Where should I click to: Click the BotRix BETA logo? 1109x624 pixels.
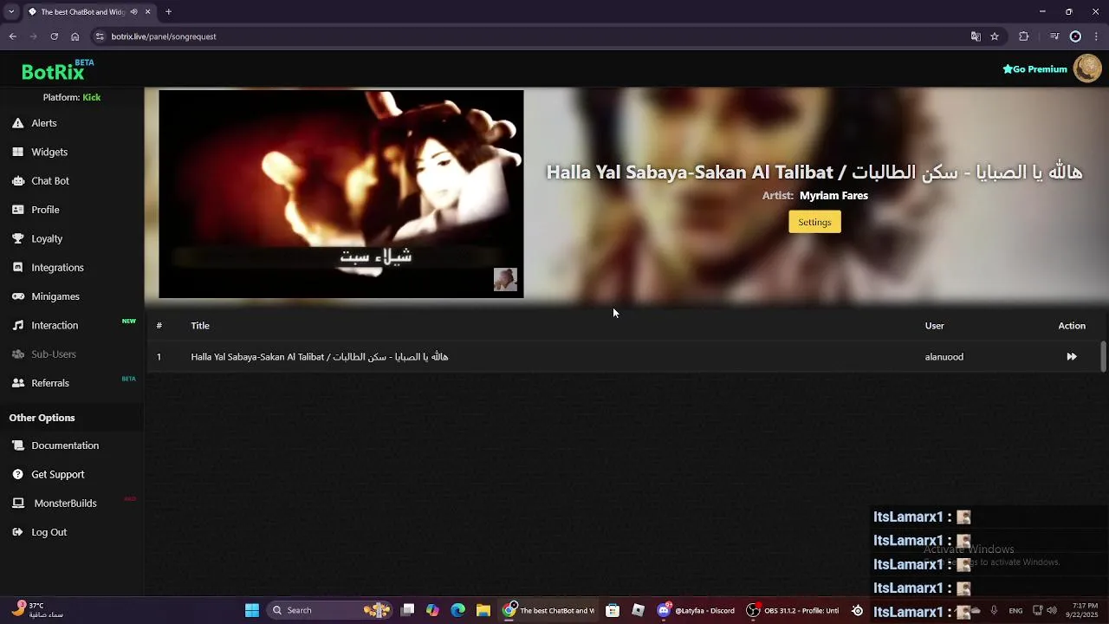point(57,70)
